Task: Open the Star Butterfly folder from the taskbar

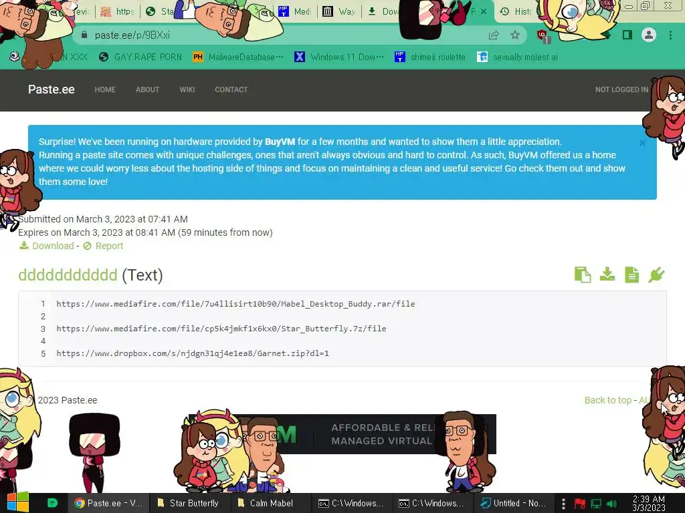Action: click(188, 503)
